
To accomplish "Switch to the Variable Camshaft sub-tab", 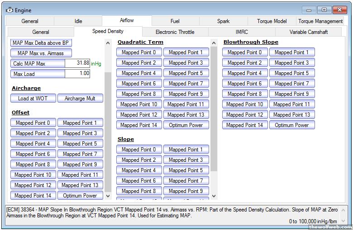I will pos(308,32).
